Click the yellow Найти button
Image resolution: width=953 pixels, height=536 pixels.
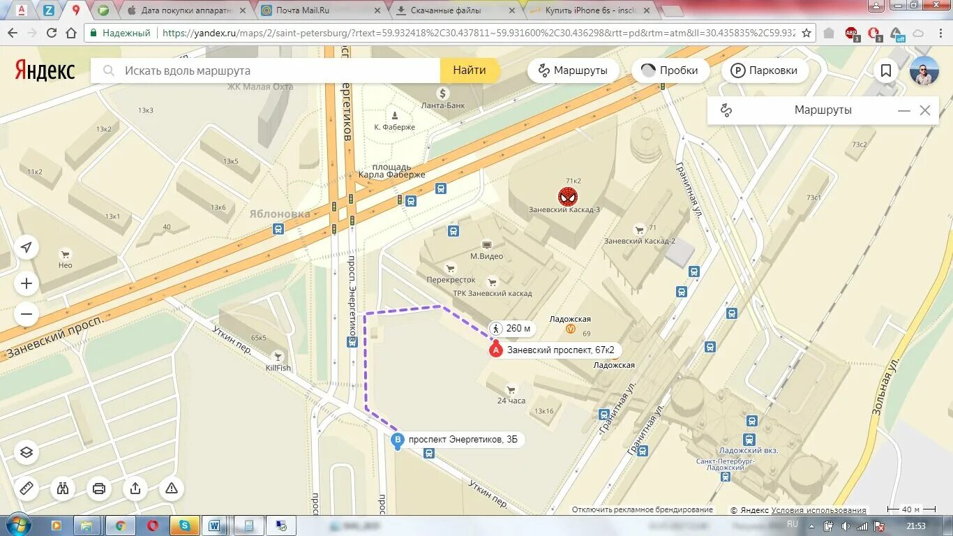[470, 70]
